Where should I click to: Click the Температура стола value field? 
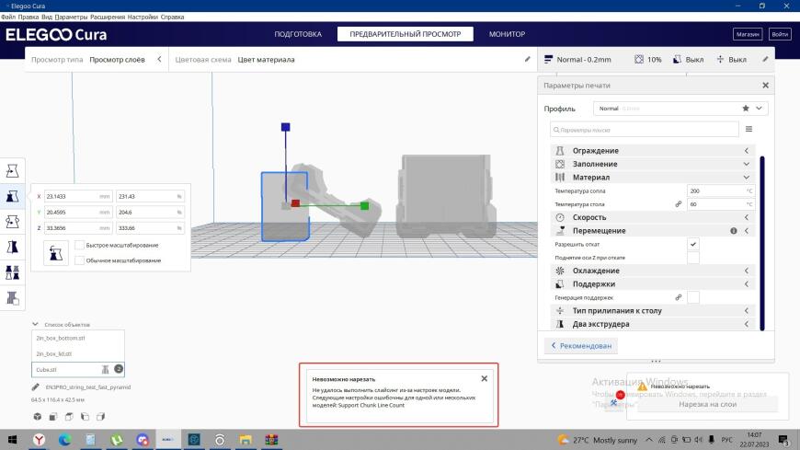[720, 204]
